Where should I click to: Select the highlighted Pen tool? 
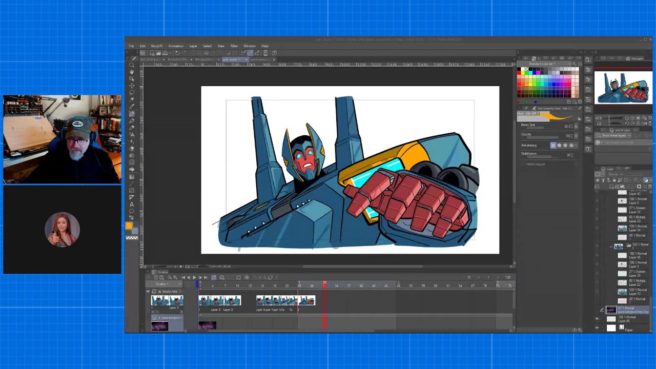click(132, 114)
